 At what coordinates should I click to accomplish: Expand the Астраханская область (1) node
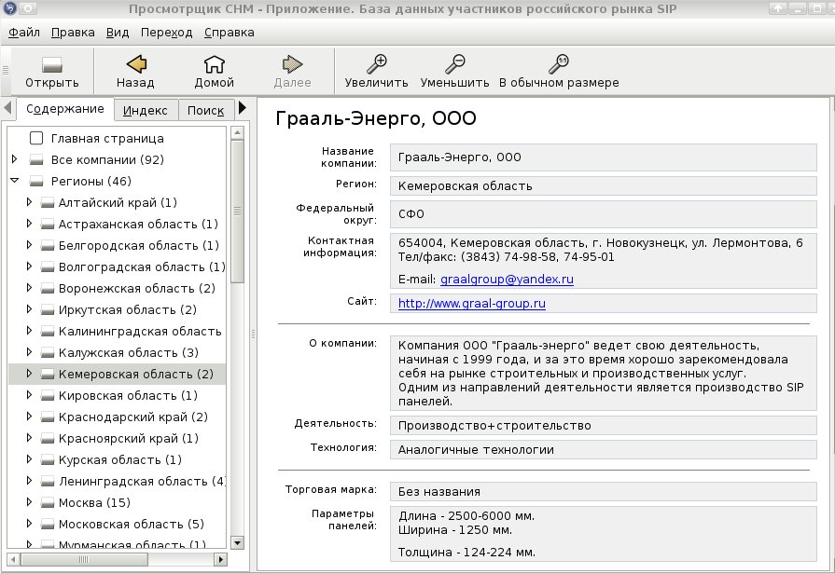coord(29,224)
